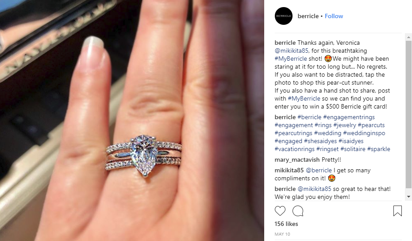Open the comment speech bubble icon
Viewport: 412px width, 241px height.
pyautogui.click(x=298, y=211)
